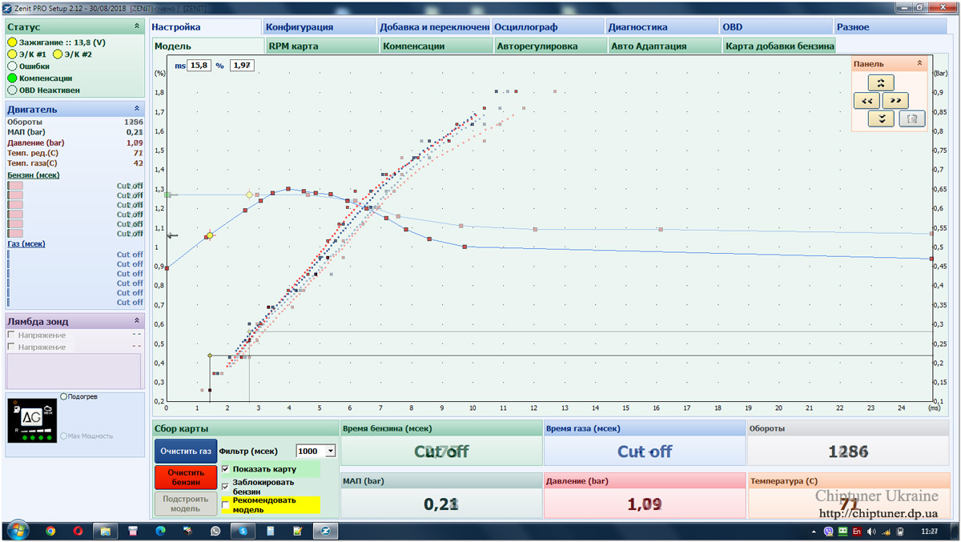Click the Очистить газ button

point(186,451)
